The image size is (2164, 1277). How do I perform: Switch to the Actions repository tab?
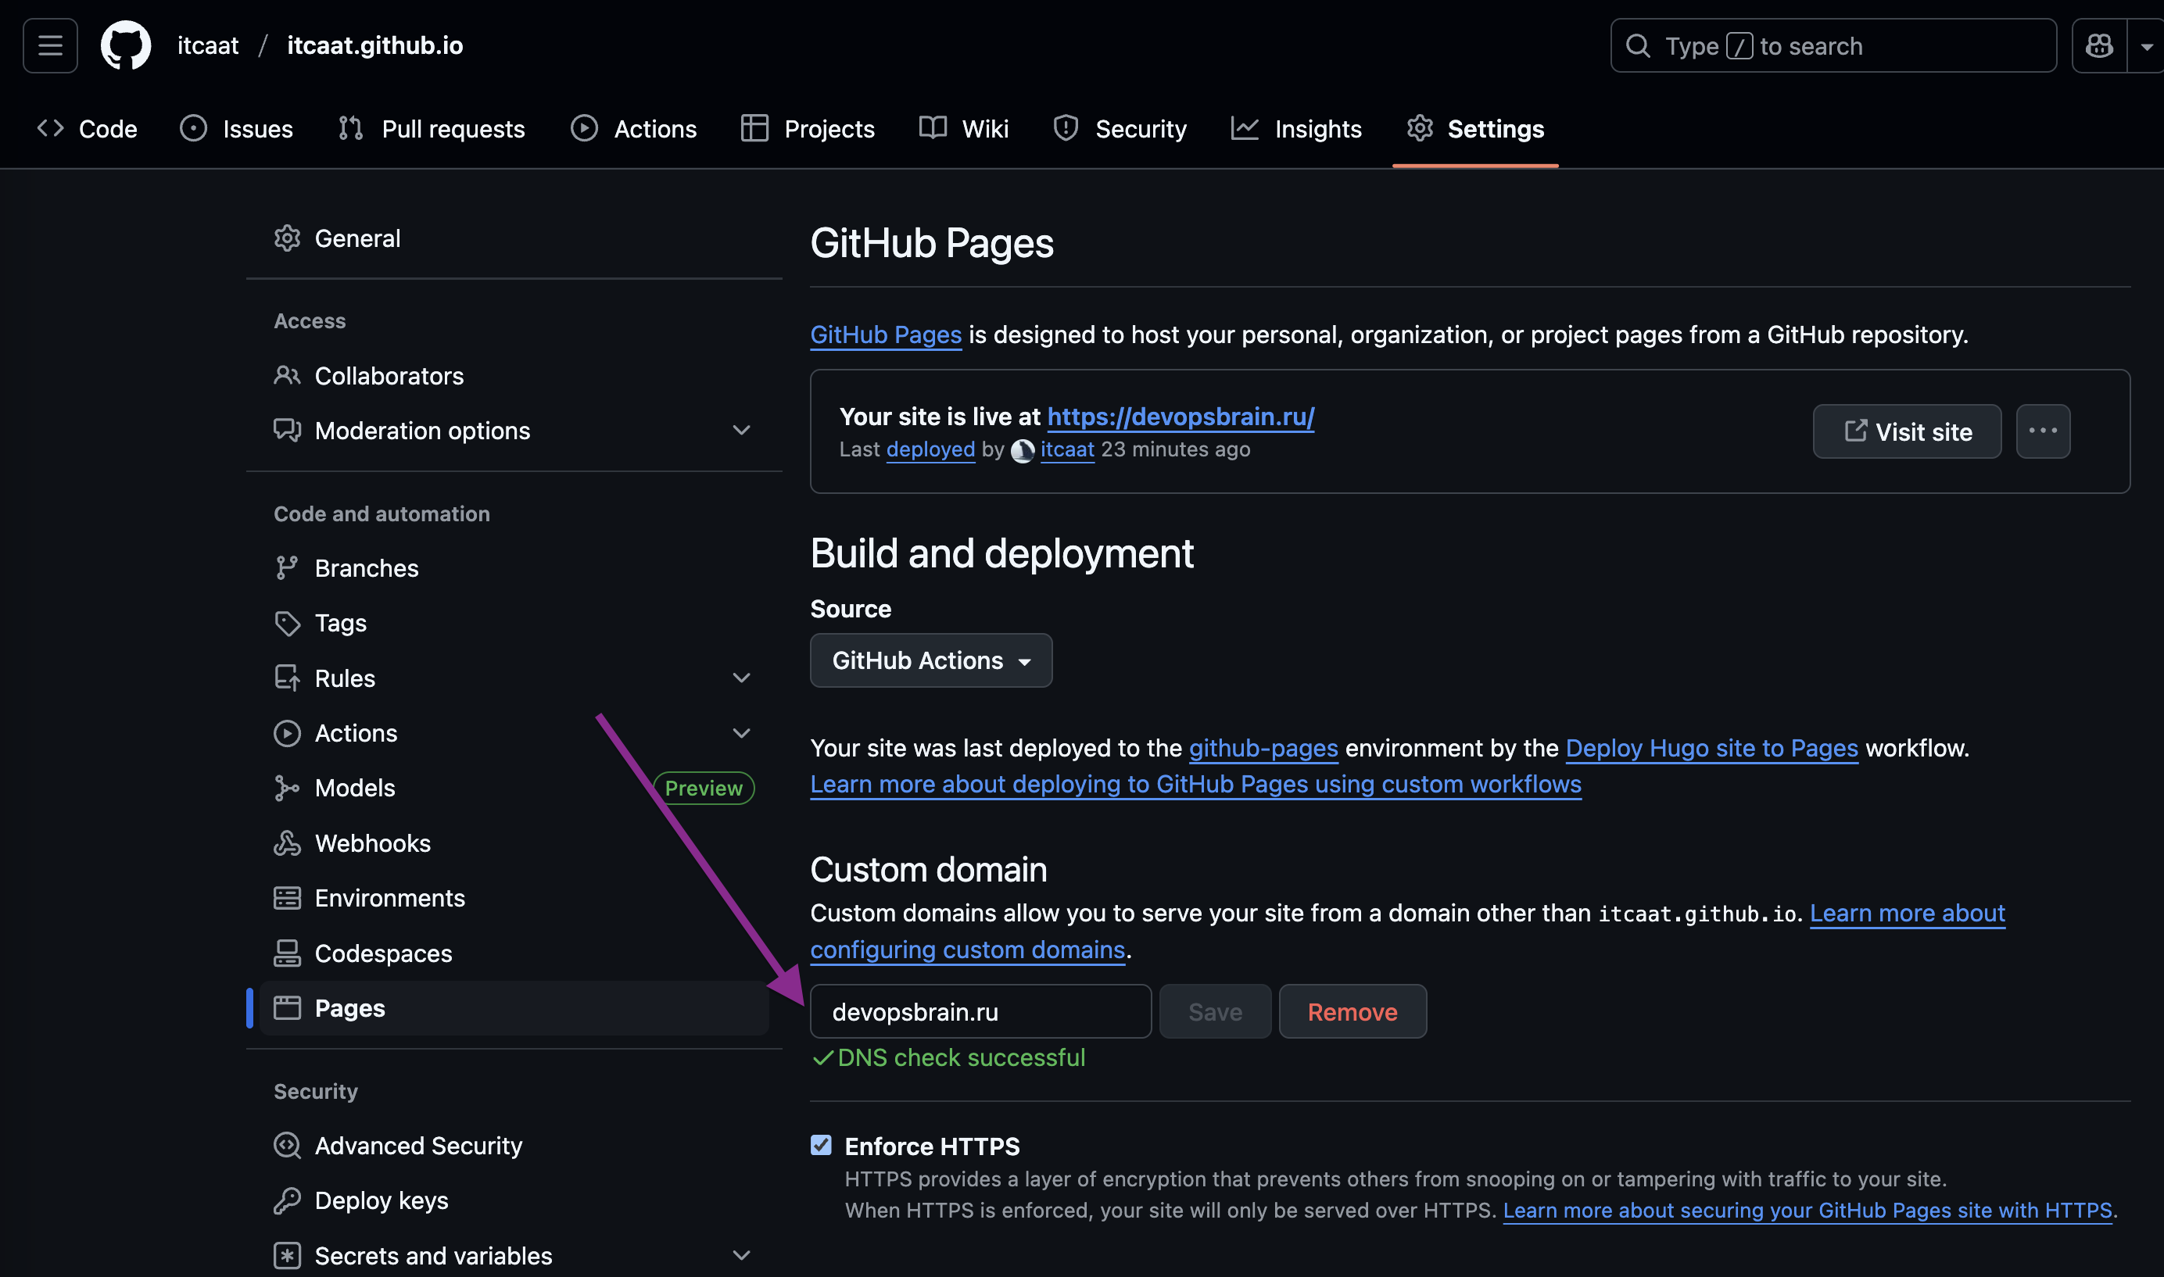pos(633,128)
